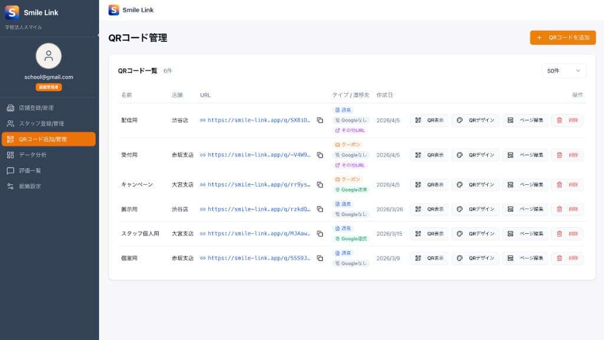Expand the Googleなし label in 展示用 row
The image size is (604, 340).
350,214
